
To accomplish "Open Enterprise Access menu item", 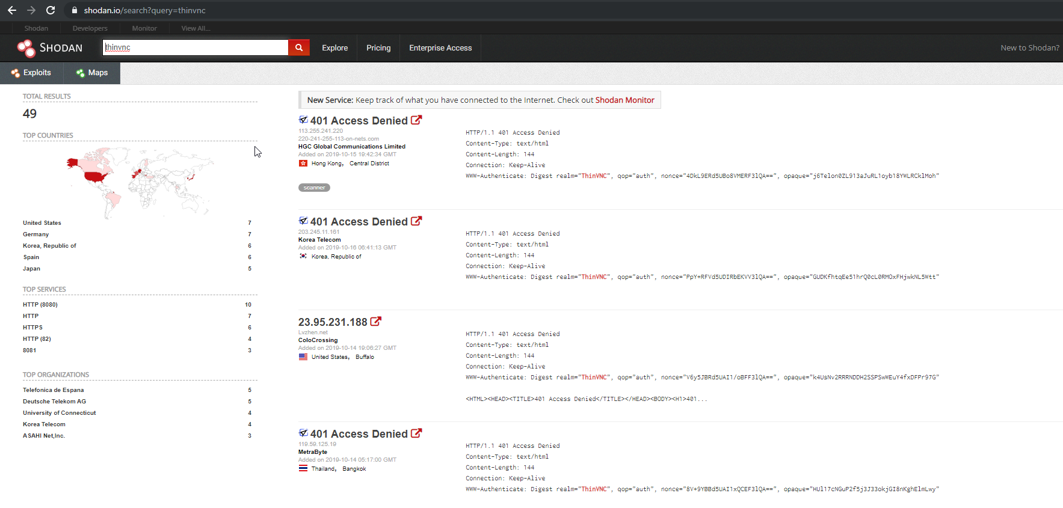I will [440, 48].
